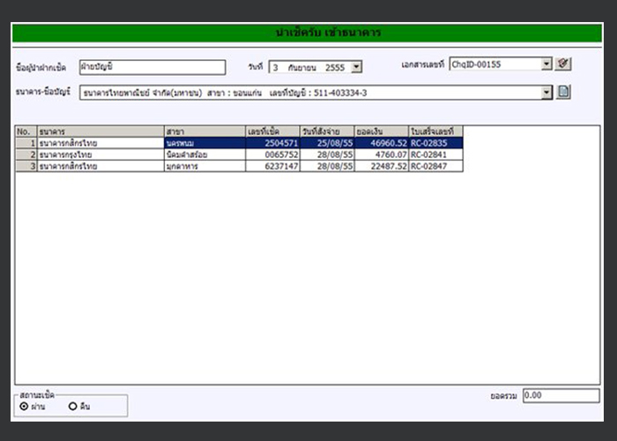The width and height of the screenshot is (617, 441).
Task: Select the ธนาคาร column header
Action: [100, 131]
